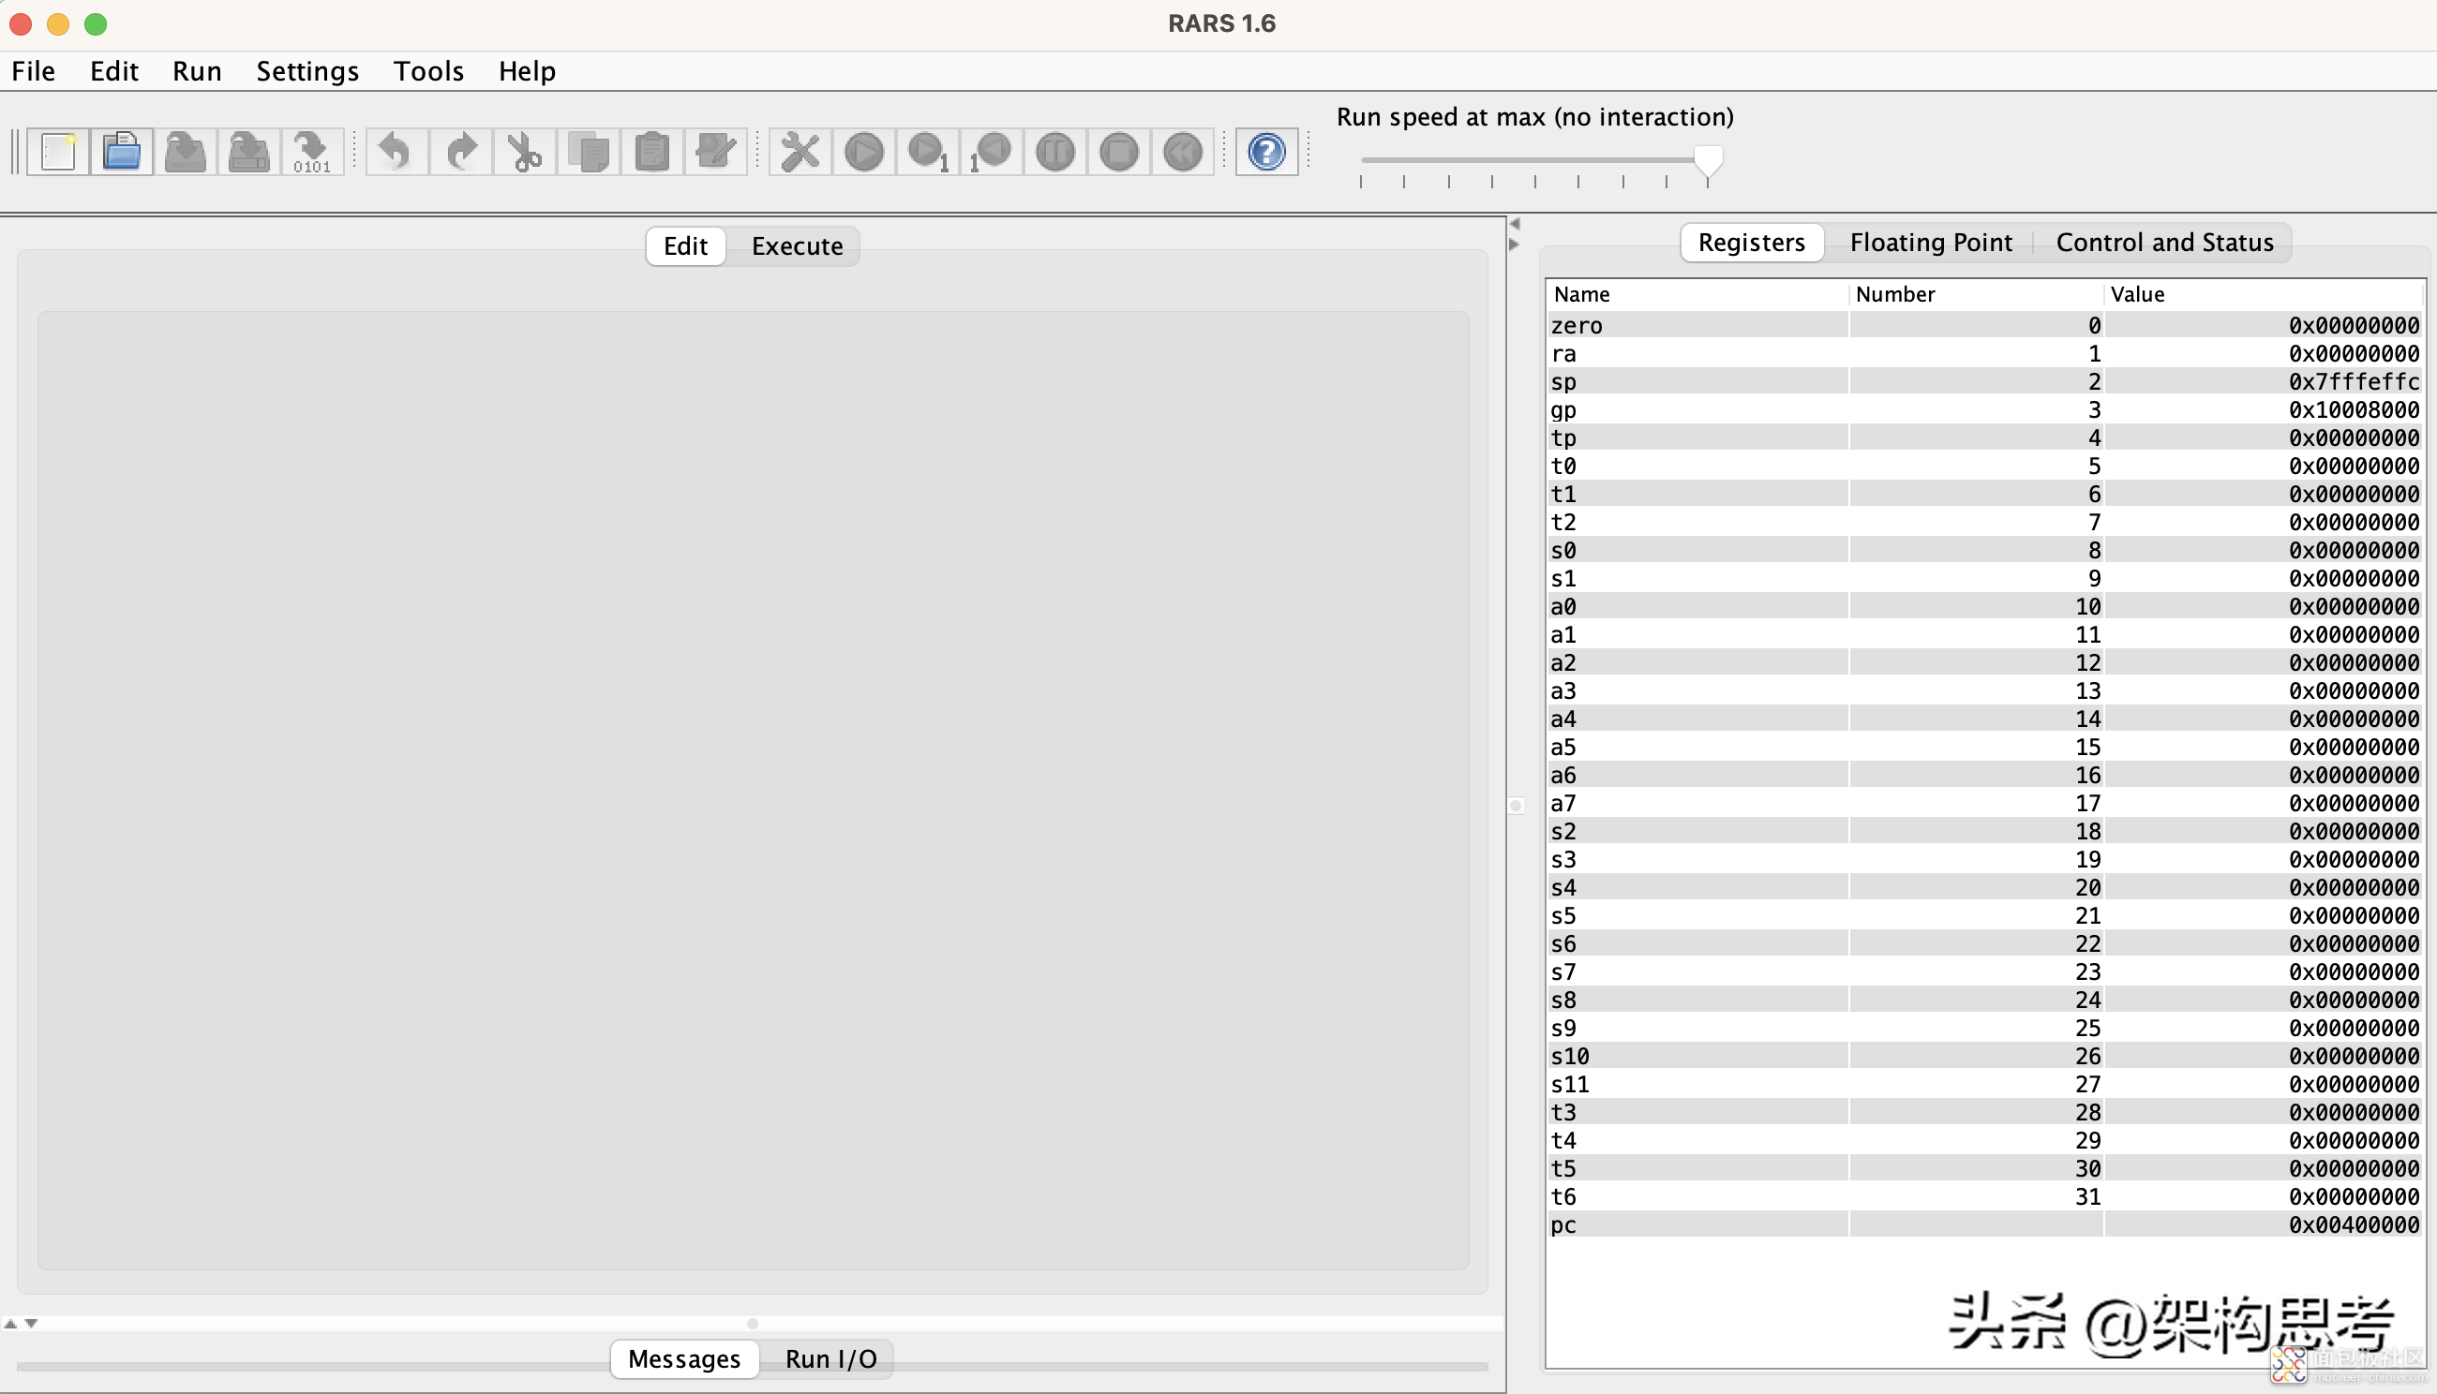
Task: Select the zero register row name
Action: (x=1697, y=325)
